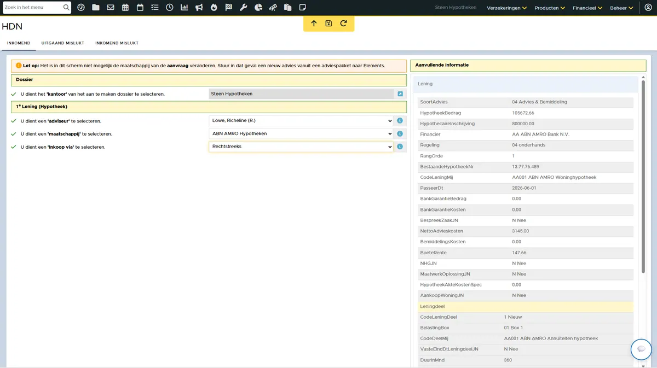The width and height of the screenshot is (657, 368).
Task: Switch to the Inkomend tab
Action: (x=19, y=43)
